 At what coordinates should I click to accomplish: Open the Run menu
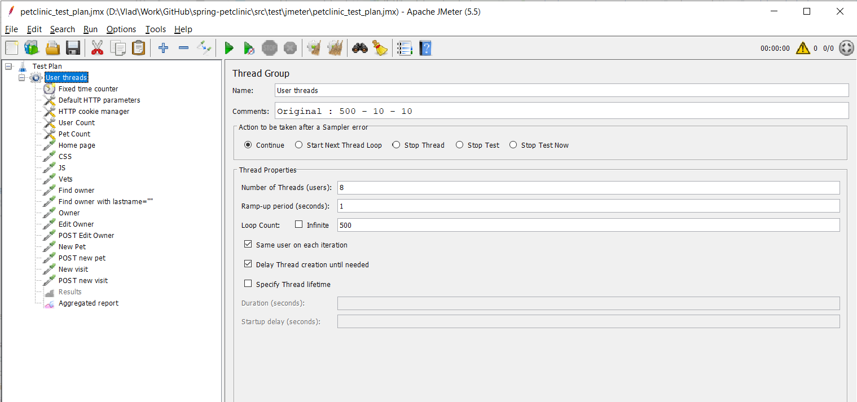tap(90, 29)
